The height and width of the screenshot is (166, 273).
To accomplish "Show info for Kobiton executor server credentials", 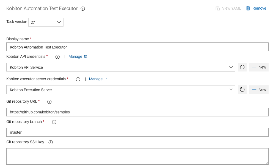I will click(x=78, y=79).
